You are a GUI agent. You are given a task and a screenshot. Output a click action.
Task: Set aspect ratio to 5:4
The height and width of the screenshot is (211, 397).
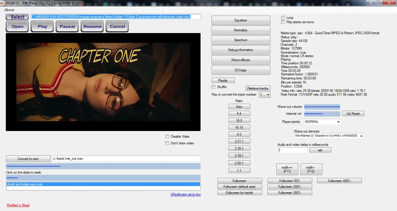coord(239,114)
